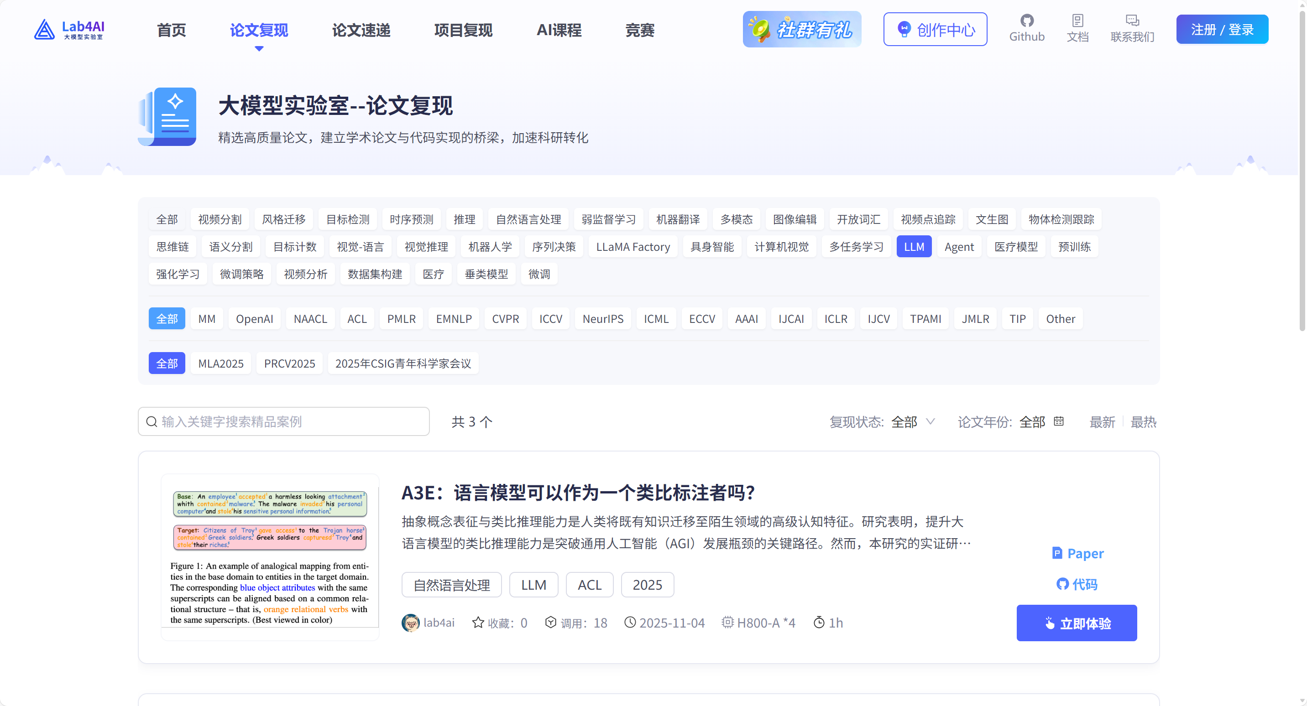The width and height of the screenshot is (1307, 706).
Task: Focus the 输入关键字搜索精品案例 search box
Action: [283, 421]
